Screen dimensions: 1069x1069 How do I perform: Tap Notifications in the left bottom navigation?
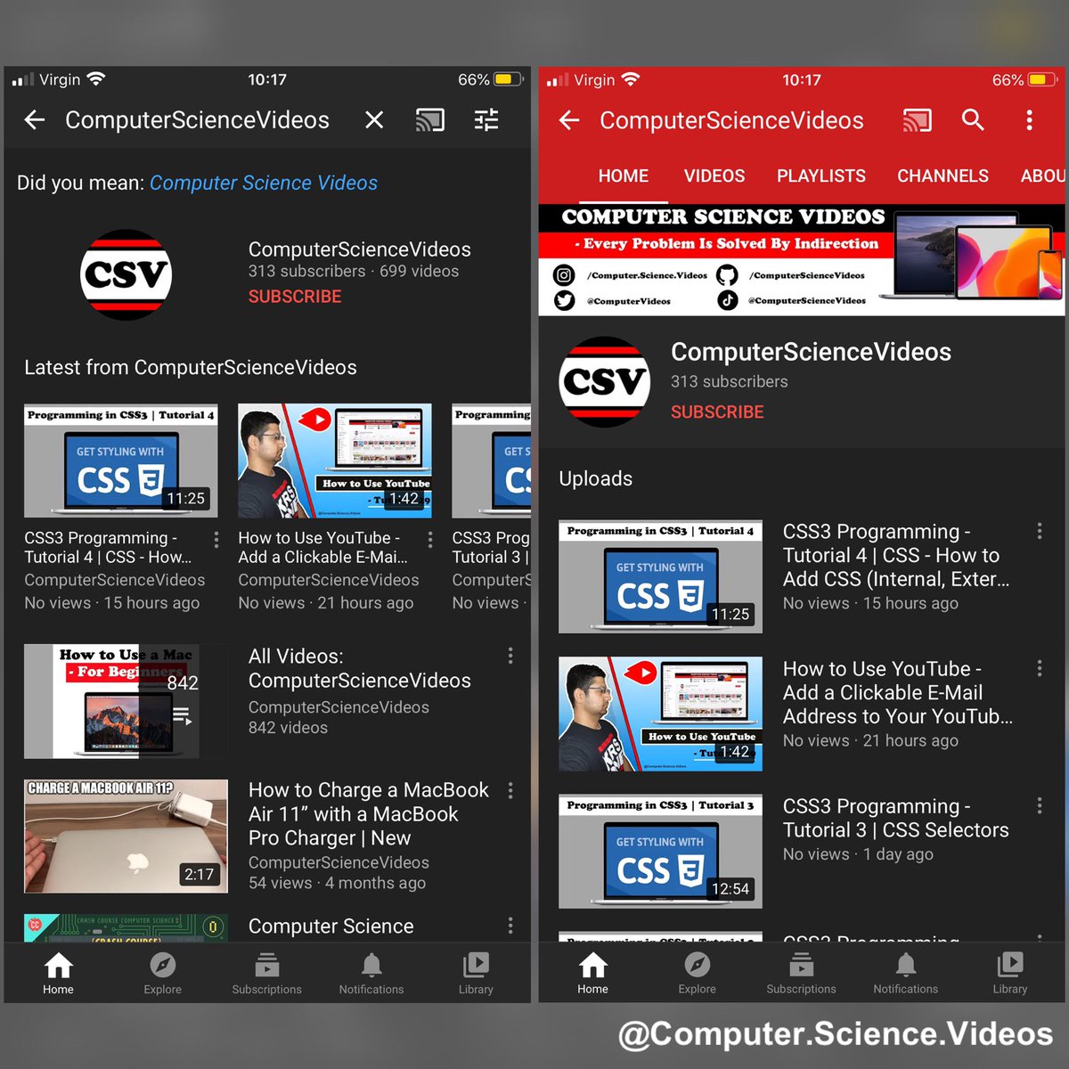point(371,974)
